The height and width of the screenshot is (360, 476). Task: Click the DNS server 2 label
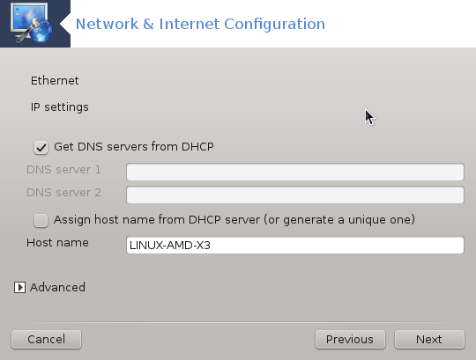click(63, 193)
